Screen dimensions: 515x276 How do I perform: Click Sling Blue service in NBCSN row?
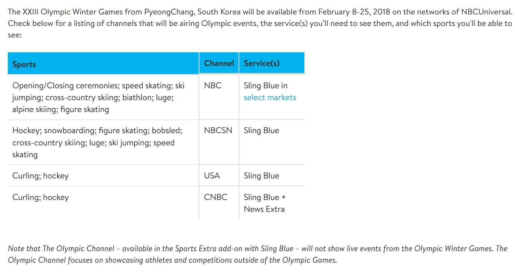pos(261,131)
